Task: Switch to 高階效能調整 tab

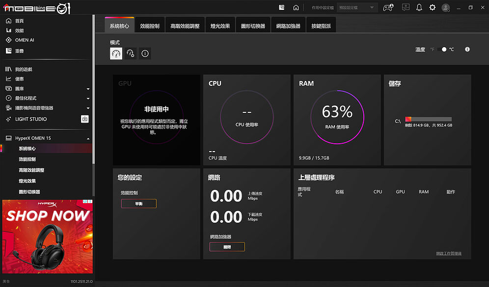Action: [185, 26]
